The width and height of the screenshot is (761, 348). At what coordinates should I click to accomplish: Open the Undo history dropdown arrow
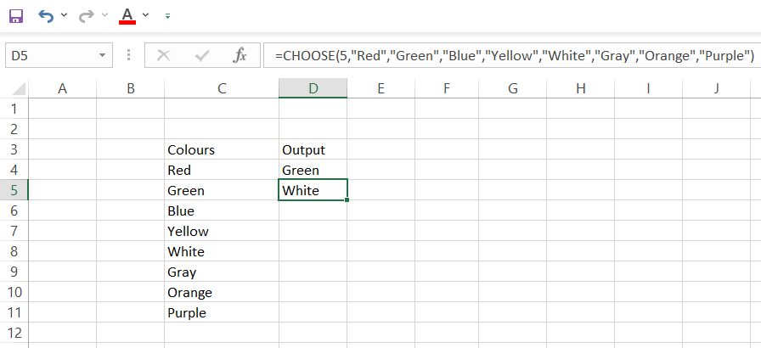click(65, 16)
